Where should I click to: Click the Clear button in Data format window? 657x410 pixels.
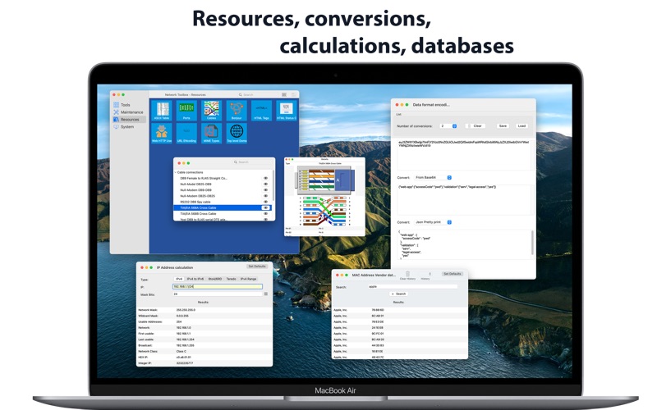coord(477,126)
